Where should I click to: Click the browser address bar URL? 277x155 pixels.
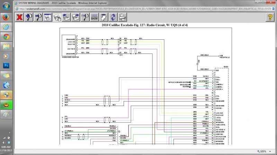(145, 9)
